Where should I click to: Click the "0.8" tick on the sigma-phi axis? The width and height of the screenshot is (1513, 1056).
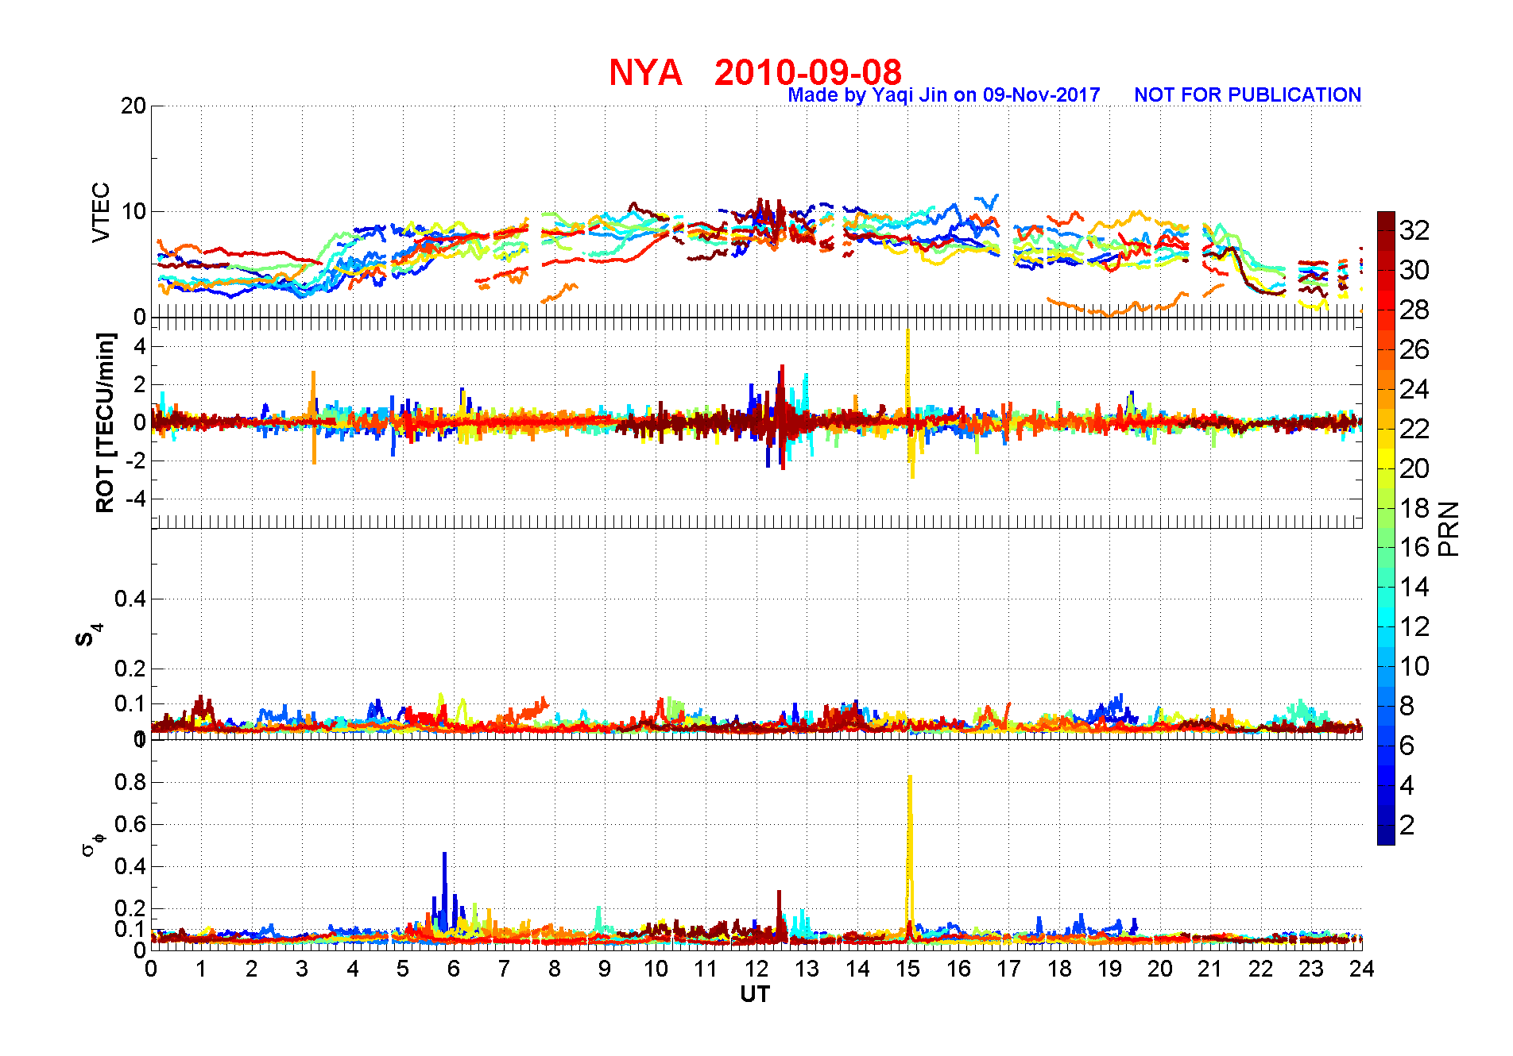tap(130, 783)
